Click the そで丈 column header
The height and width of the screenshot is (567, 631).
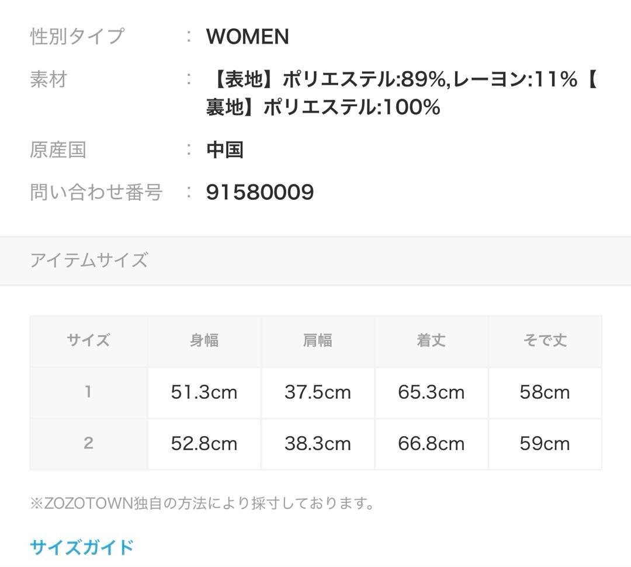tap(545, 340)
